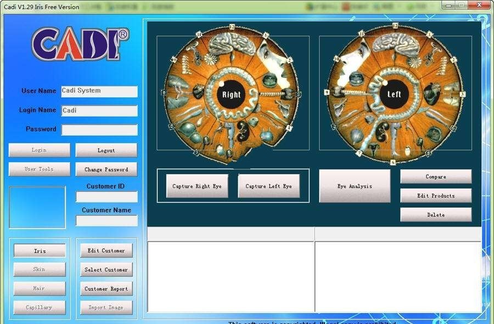Viewport: 494px width, 324px height.
Task: Click the customer photo placeholder box
Action: tap(37, 207)
